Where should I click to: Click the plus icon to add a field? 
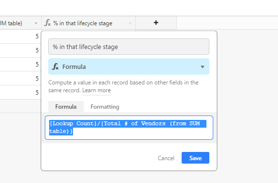click(x=156, y=23)
